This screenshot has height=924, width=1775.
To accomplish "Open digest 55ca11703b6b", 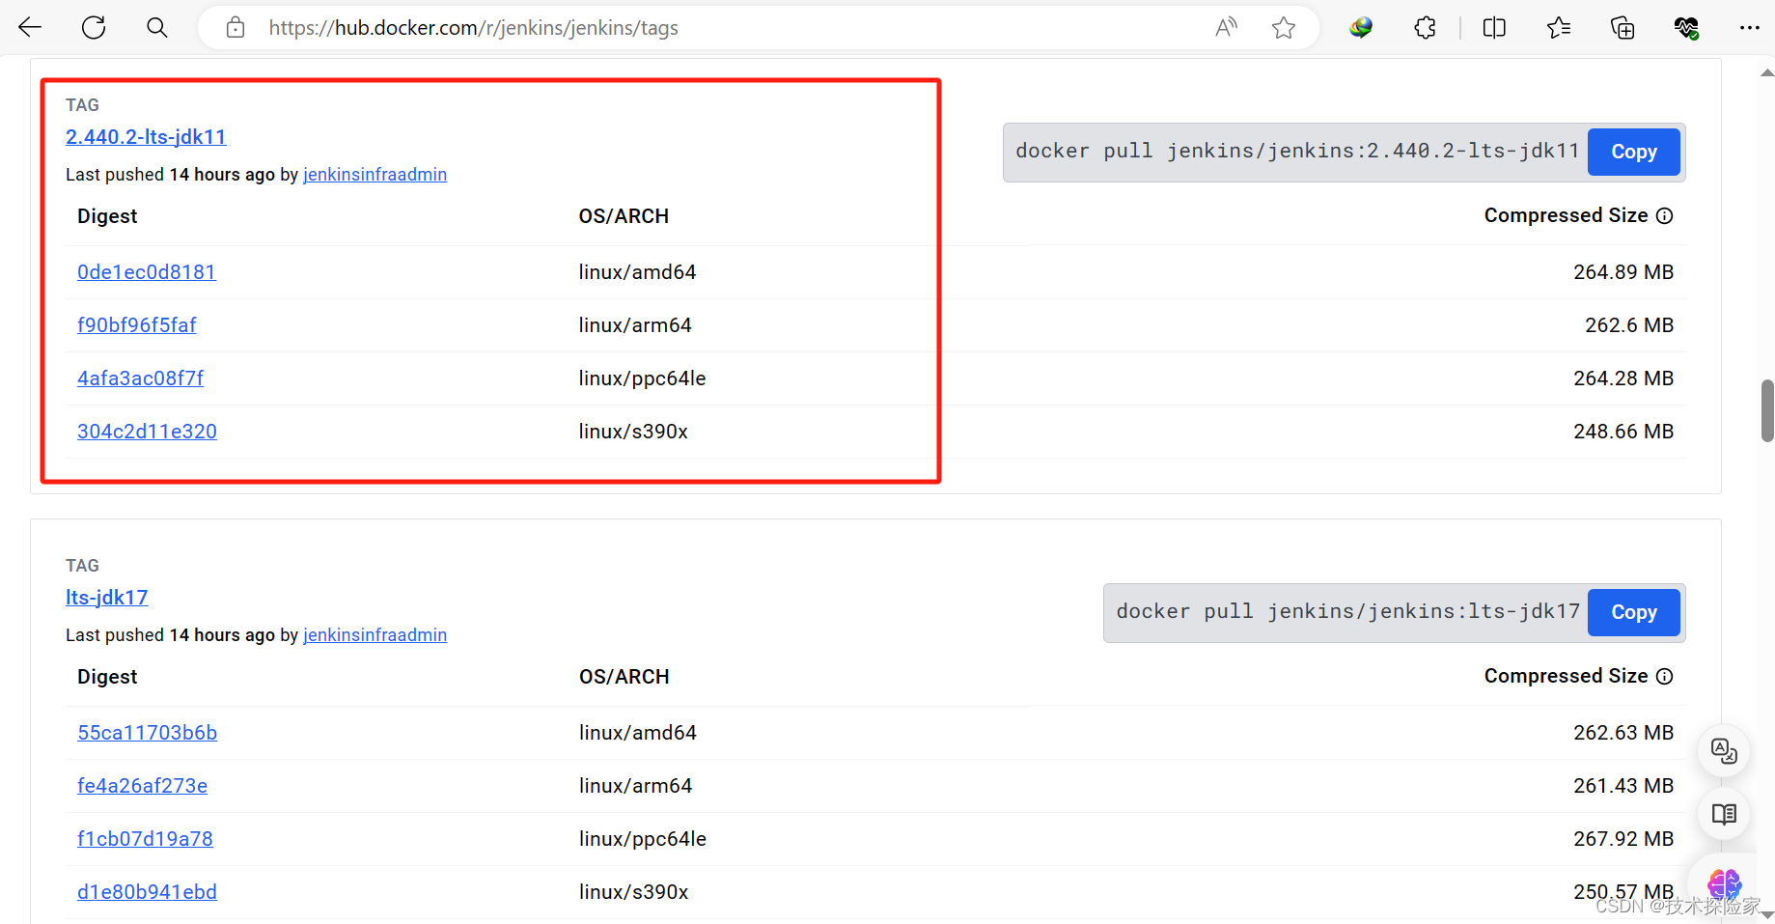I will (x=148, y=733).
